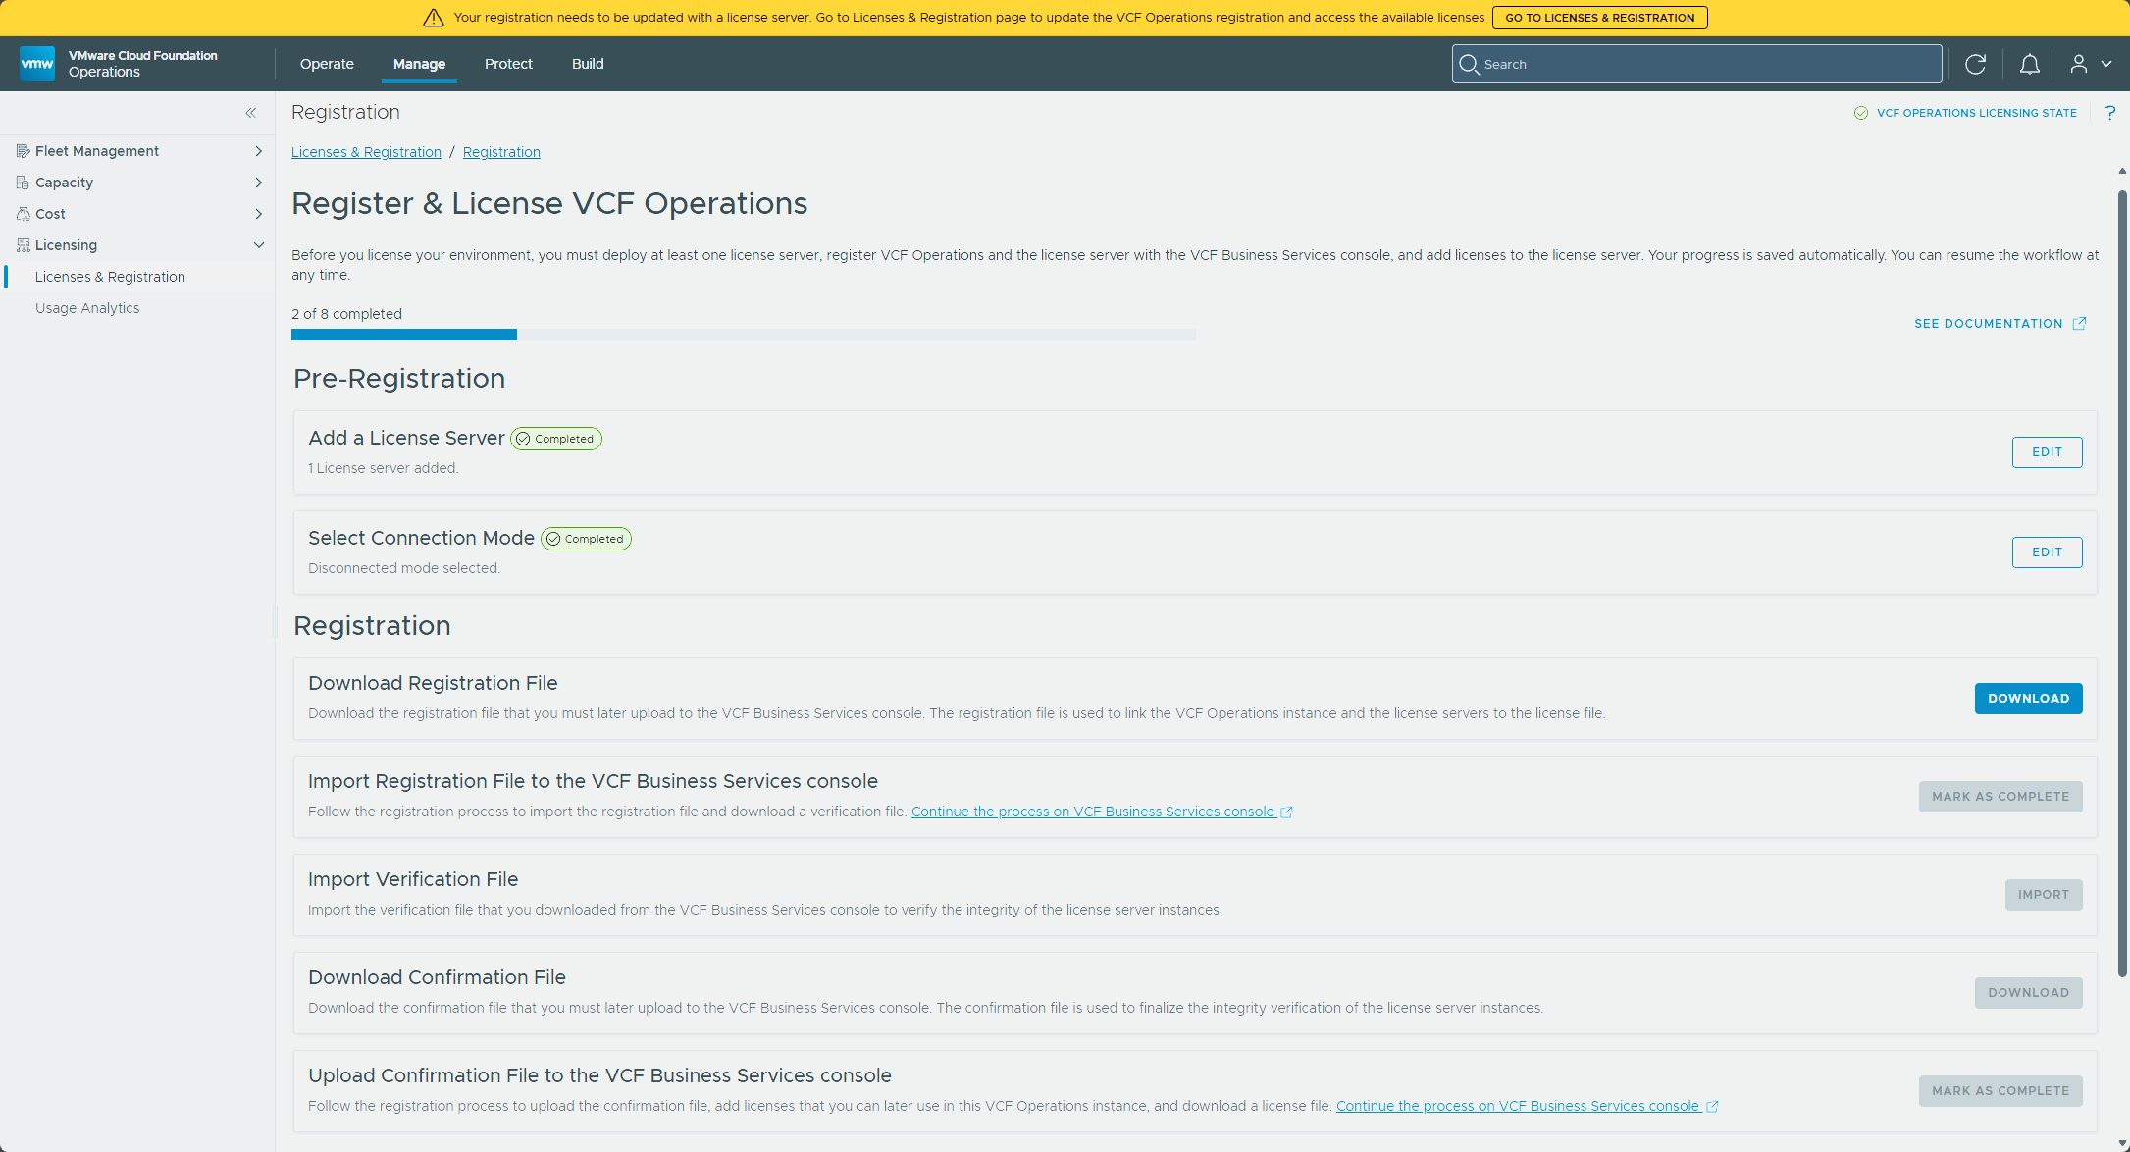Click Business Services console link under Import Registration
The height and width of the screenshot is (1152, 2130).
point(1093,812)
